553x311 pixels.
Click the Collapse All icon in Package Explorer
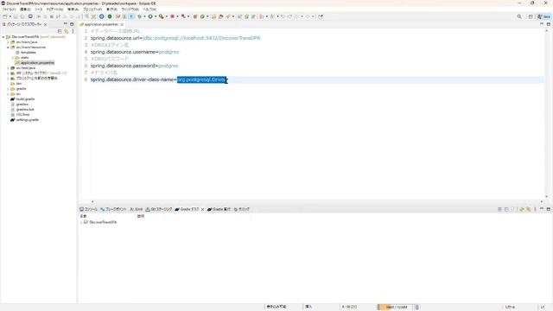(60, 31)
